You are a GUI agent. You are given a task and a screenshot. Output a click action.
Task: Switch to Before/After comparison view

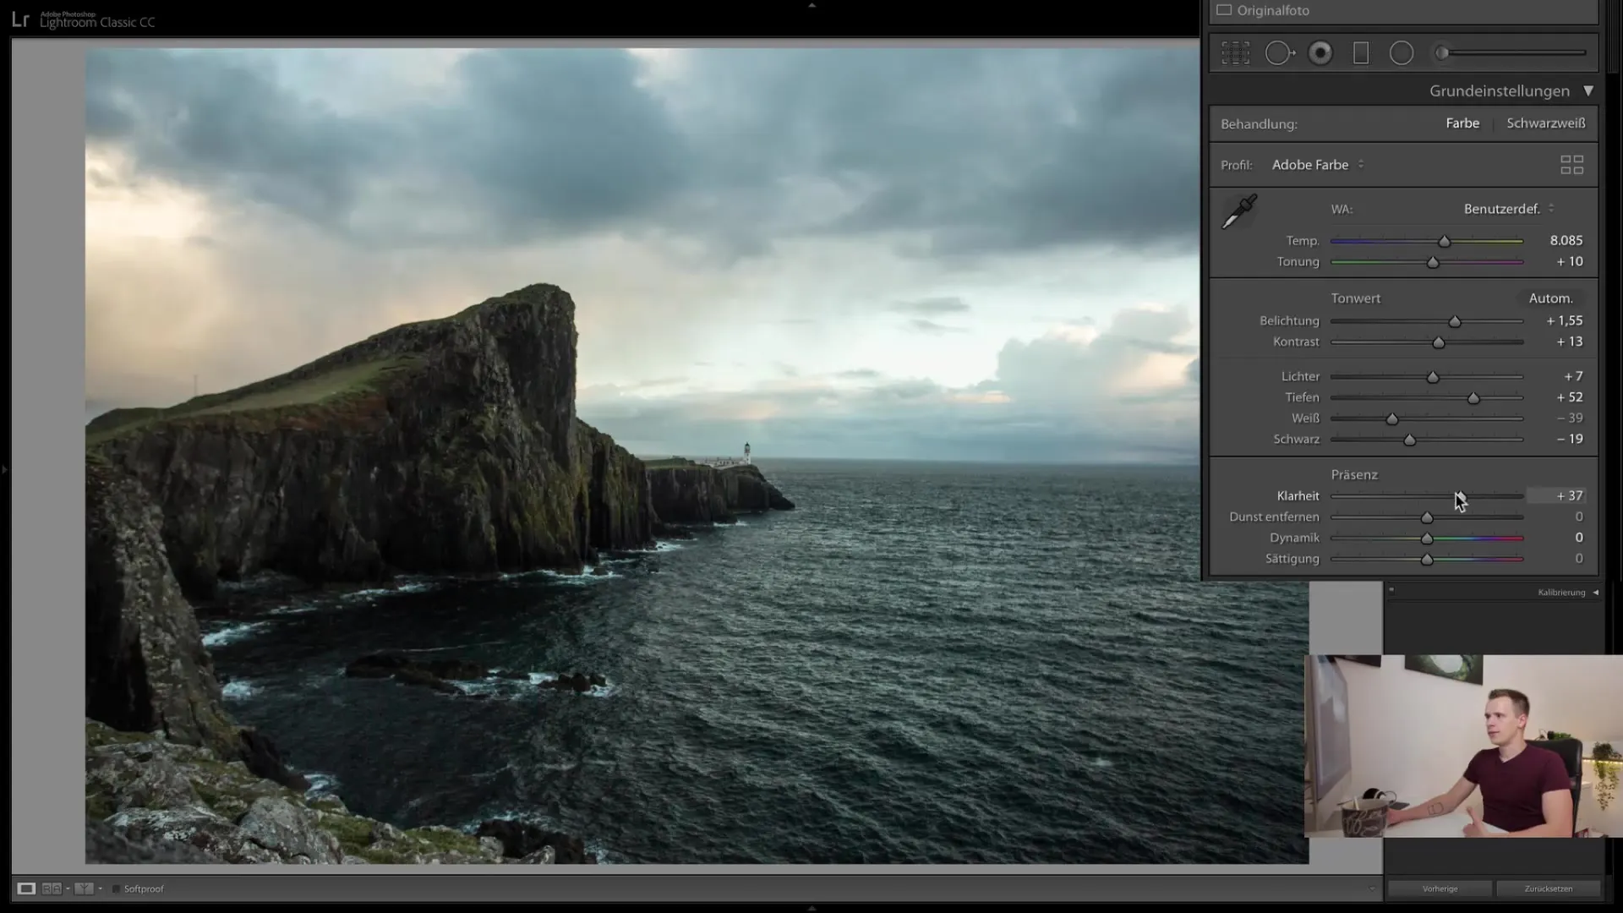pyautogui.click(x=51, y=888)
